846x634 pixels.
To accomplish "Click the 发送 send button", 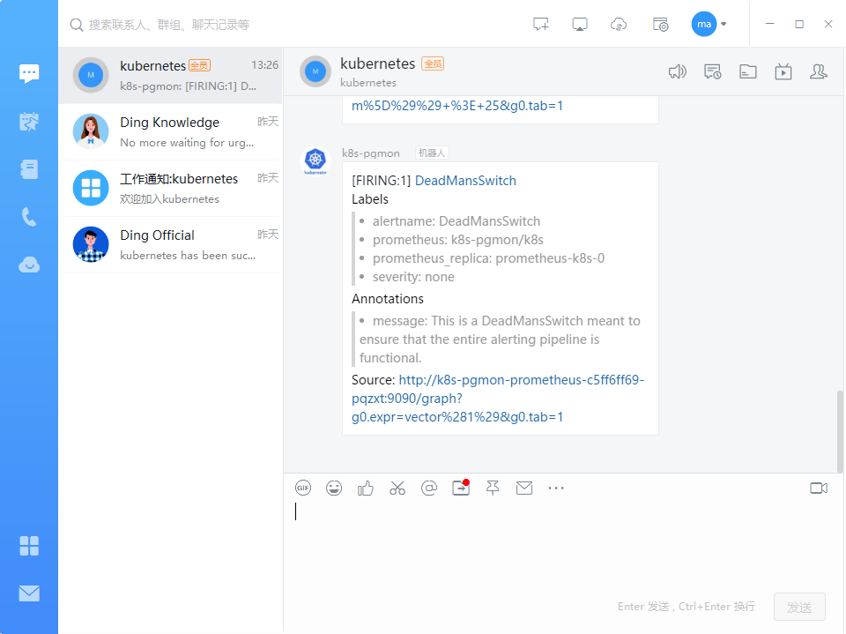I will 799,607.
